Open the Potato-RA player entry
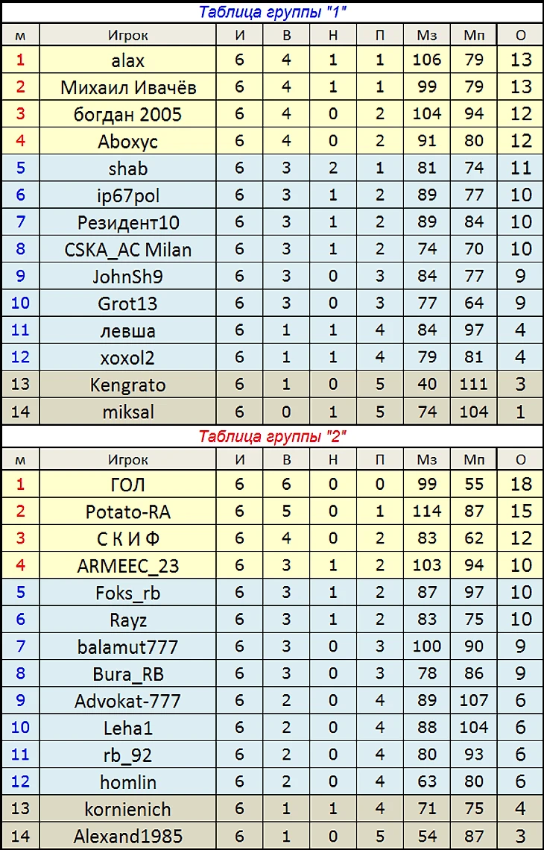This screenshot has height=850, width=544. point(127,511)
